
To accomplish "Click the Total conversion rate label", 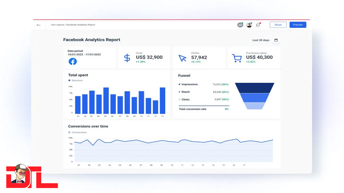I will pos(193,109).
